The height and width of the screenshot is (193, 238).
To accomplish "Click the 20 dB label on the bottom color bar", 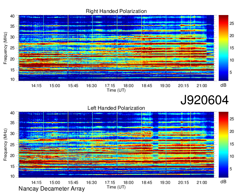I will (232, 131).
